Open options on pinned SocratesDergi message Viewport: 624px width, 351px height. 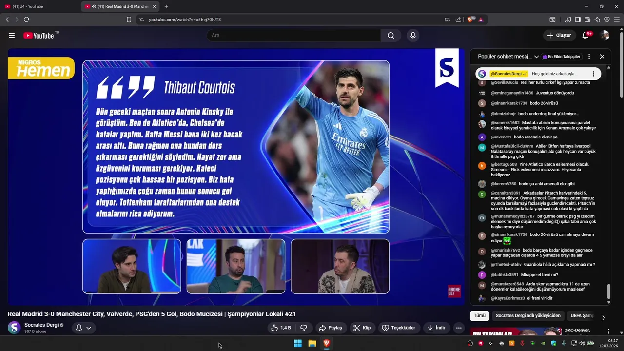coord(593,74)
